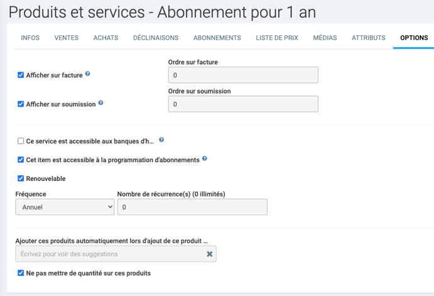
Task: Click help icon beside Afficher sur soumission
Action: [100, 103]
